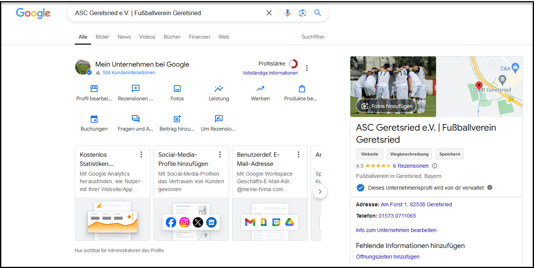Open the Profil bearbeiten storefront icon

pyautogui.click(x=94, y=89)
